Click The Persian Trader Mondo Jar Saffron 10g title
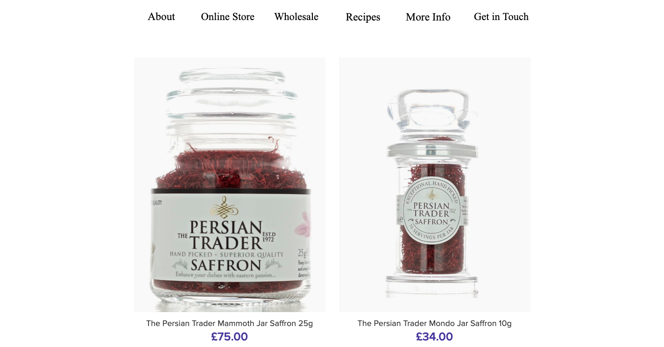664x347 pixels. pyautogui.click(x=434, y=323)
